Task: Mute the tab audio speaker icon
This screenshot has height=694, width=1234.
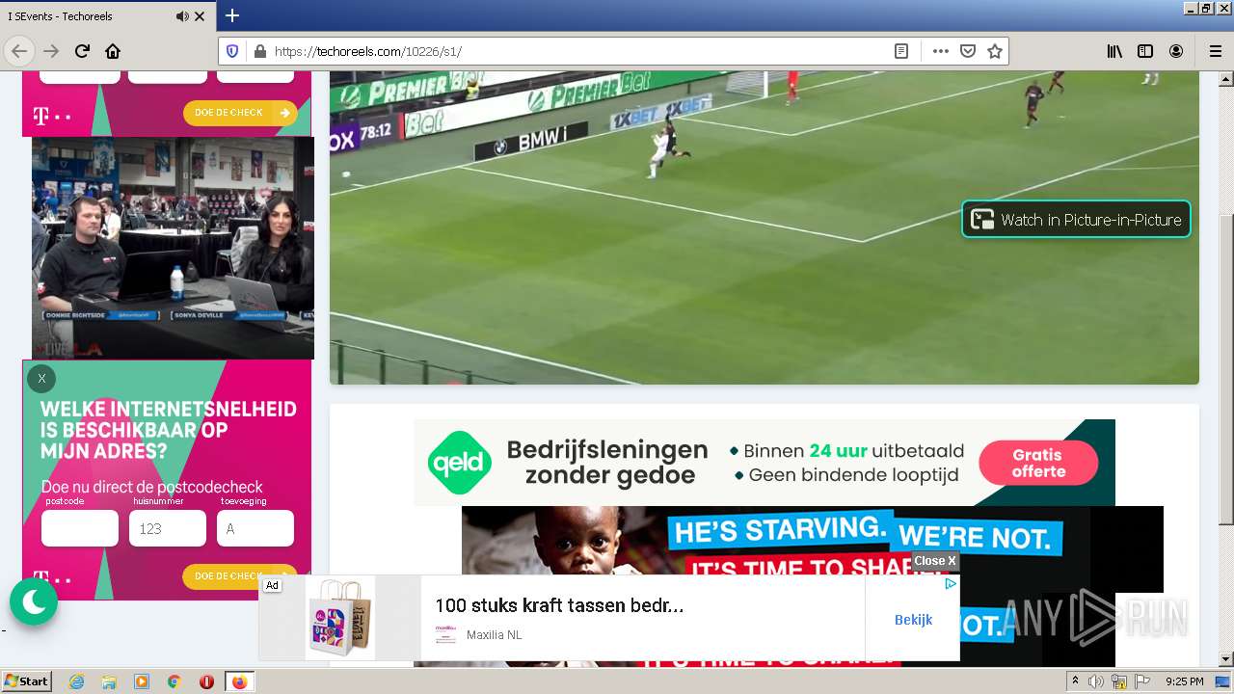Action: (x=182, y=16)
